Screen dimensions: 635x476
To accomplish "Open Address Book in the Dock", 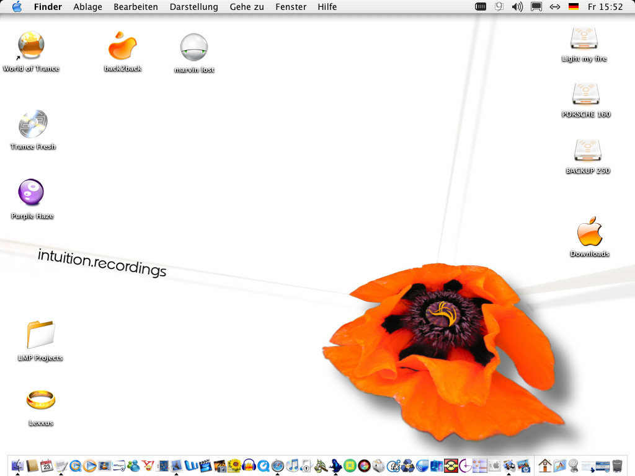I will (x=32, y=465).
